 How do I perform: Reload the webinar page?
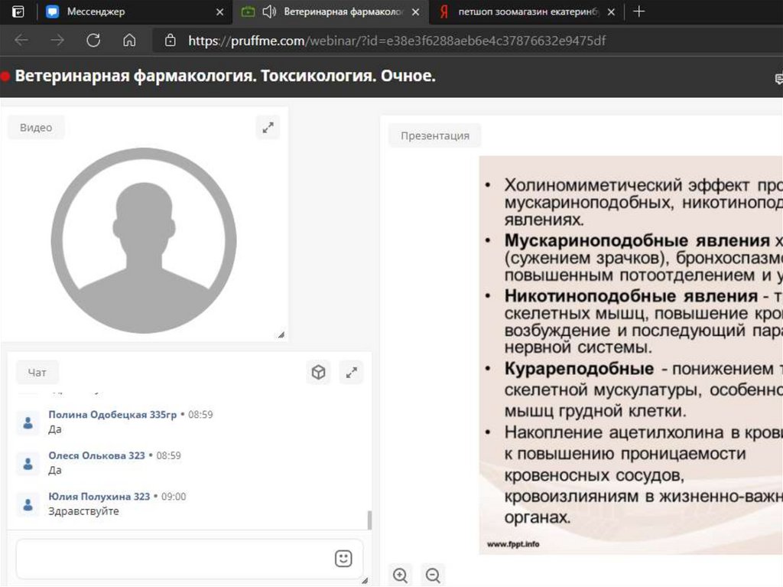pos(93,41)
